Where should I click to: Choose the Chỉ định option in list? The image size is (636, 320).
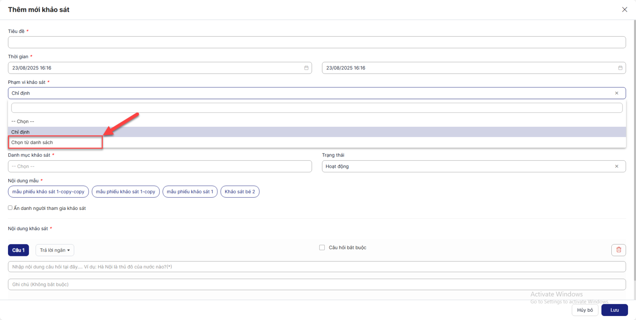coord(21,132)
